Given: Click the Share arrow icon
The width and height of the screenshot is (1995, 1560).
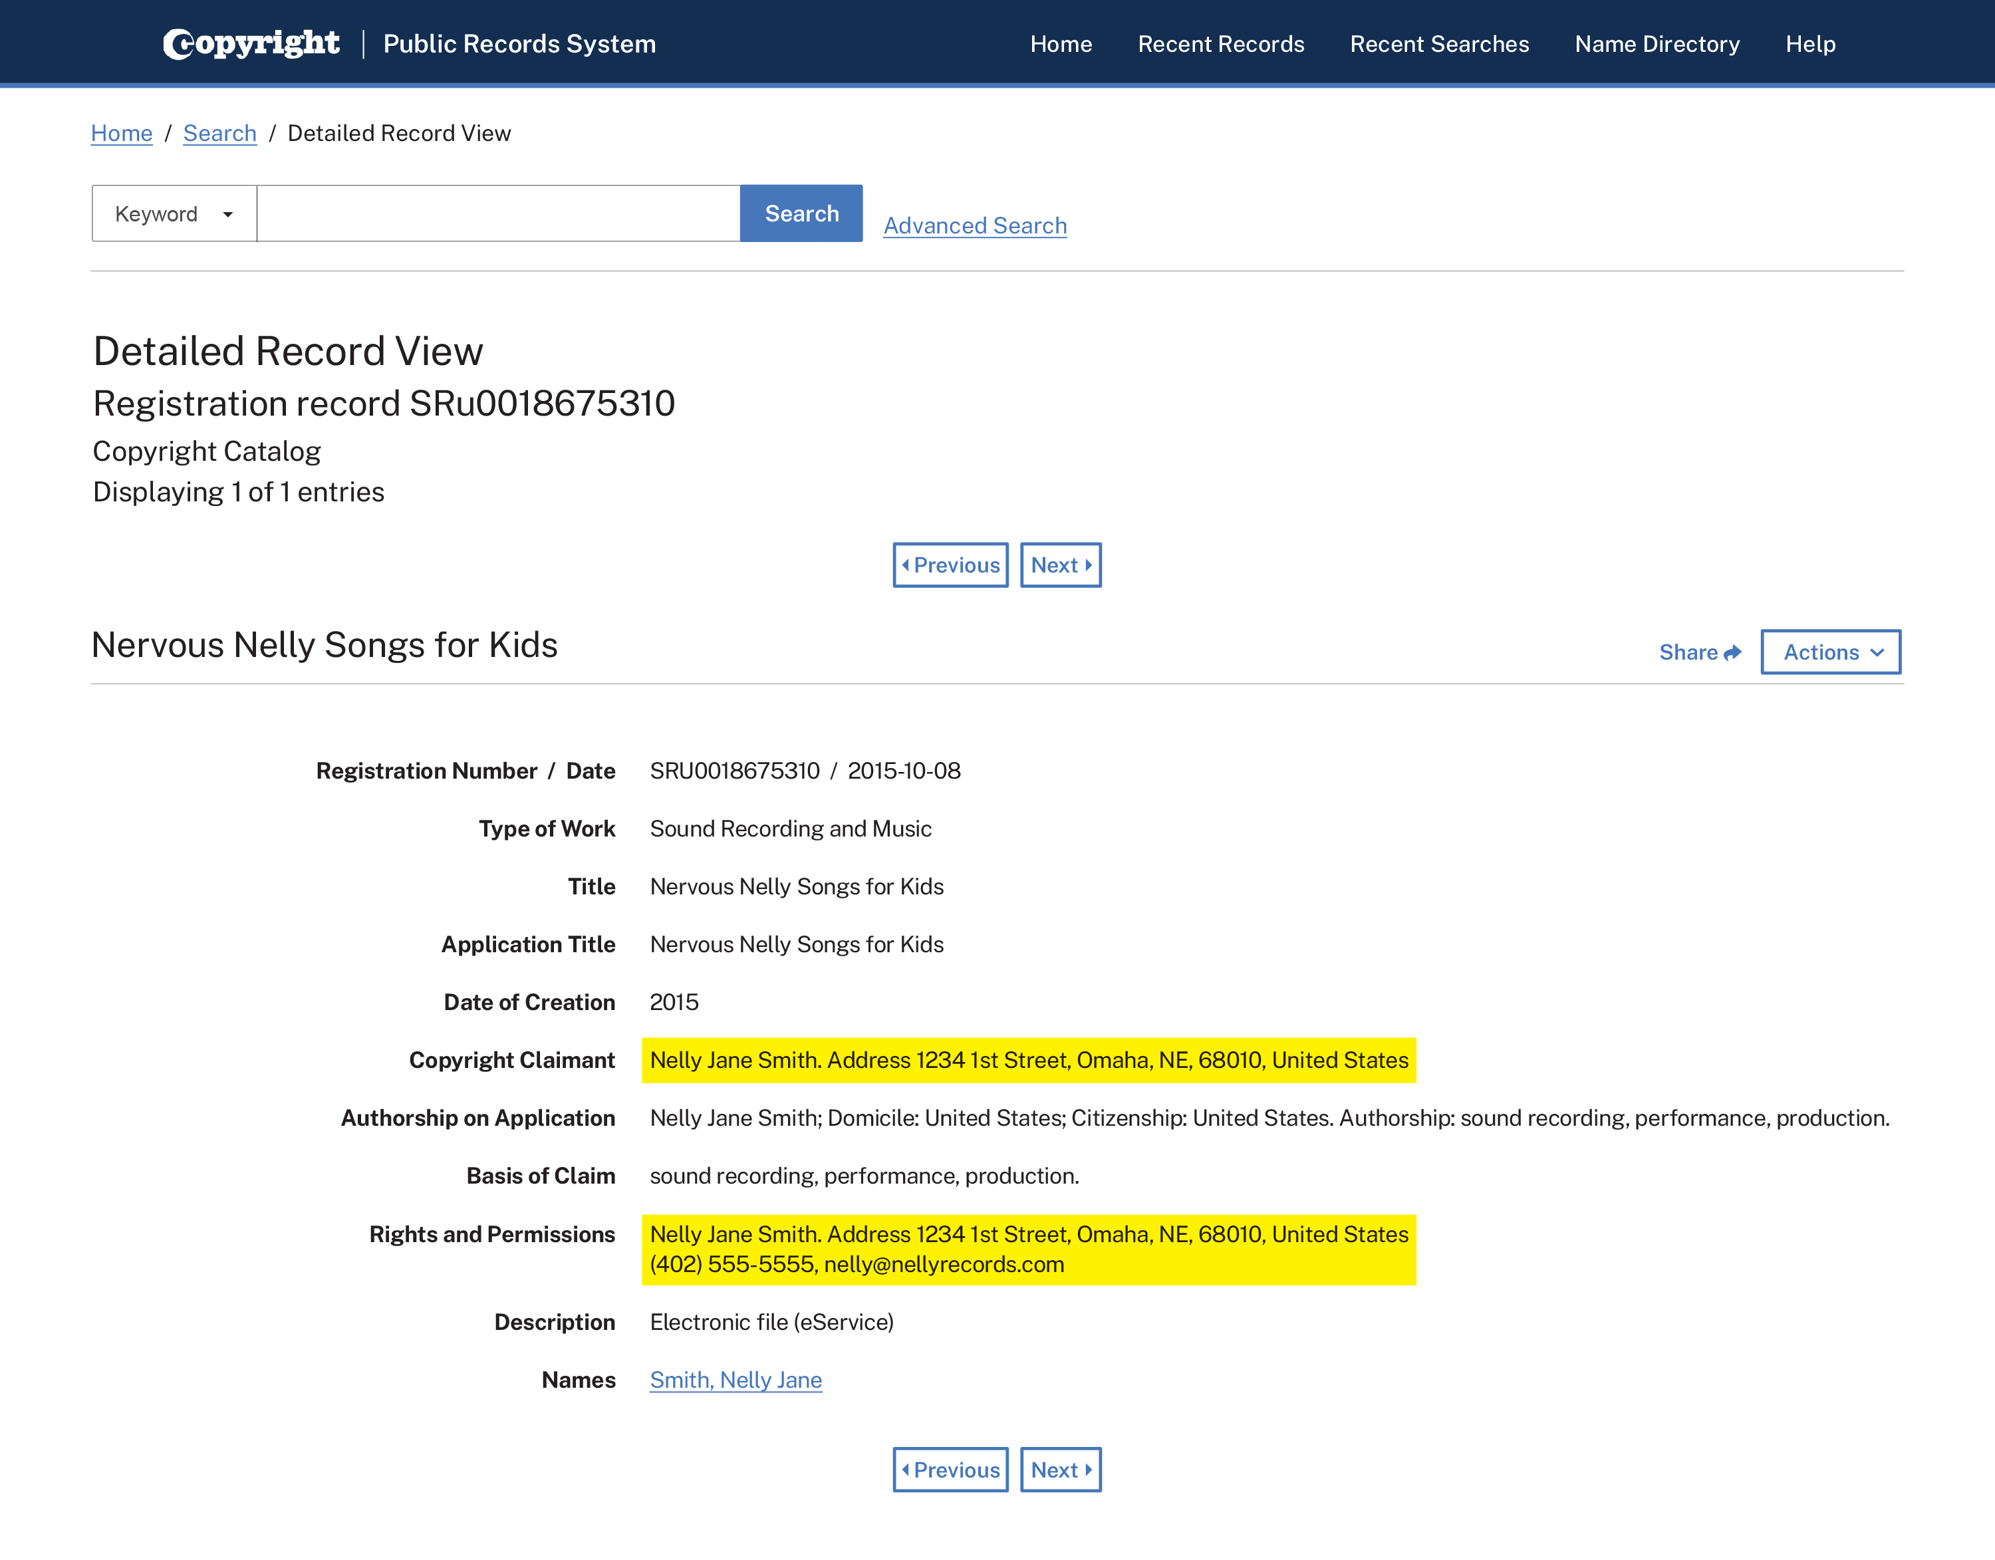Looking at the screenshot, I should (1732, 652).
